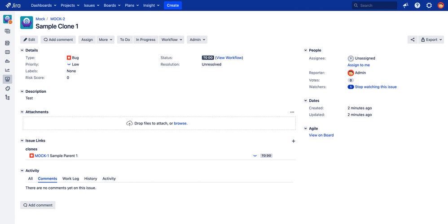Click the Unassigned assignee avatar
448x224 pixels.
(x=351, y=58)
